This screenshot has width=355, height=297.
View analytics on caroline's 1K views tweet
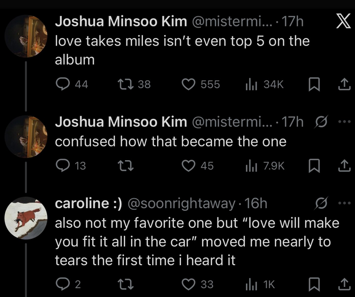[250, 284]
